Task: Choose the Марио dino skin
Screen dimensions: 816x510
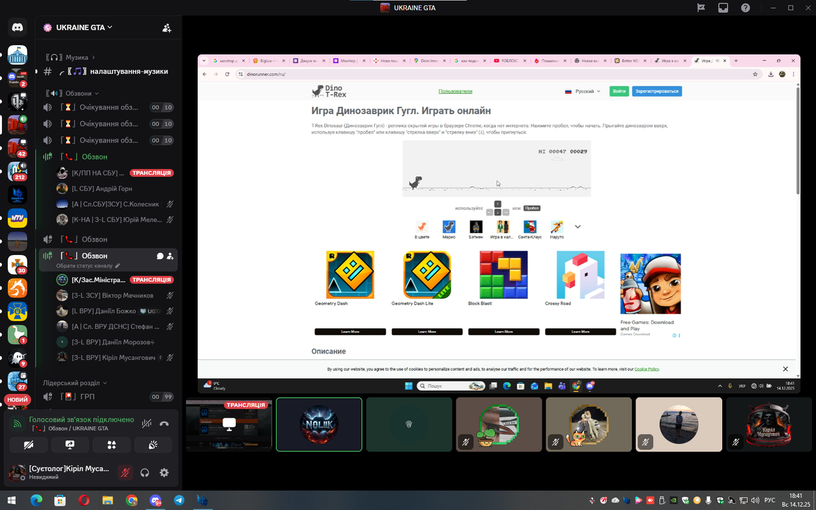Action: coord(449,229)
